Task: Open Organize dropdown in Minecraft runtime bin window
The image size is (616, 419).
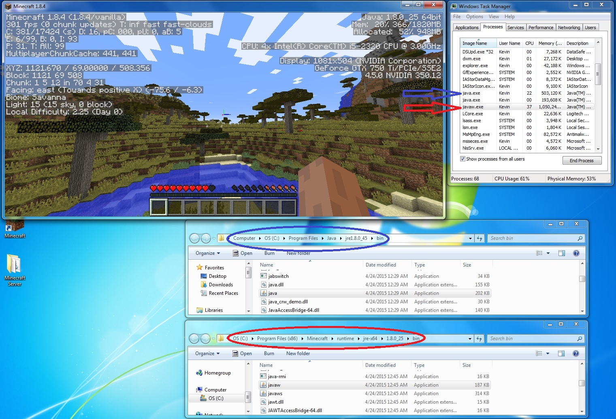Action: 207,353
